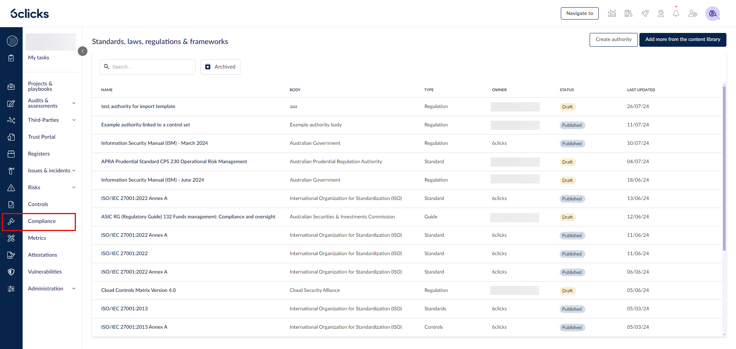Click the Administration sliders icon
736x349 pixels.
[x=11, y=289]
